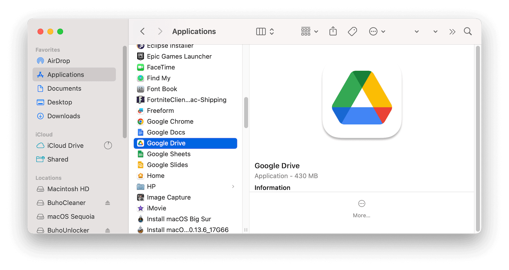Go forward with the right chevron

coord(160,31)
